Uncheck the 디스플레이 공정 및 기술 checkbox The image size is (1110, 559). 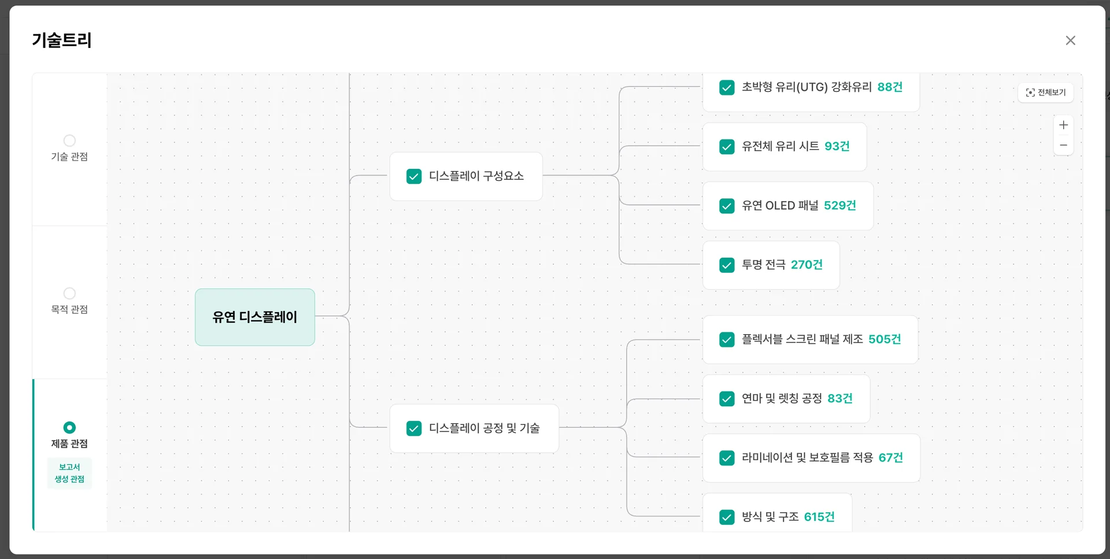coord(414,428)
